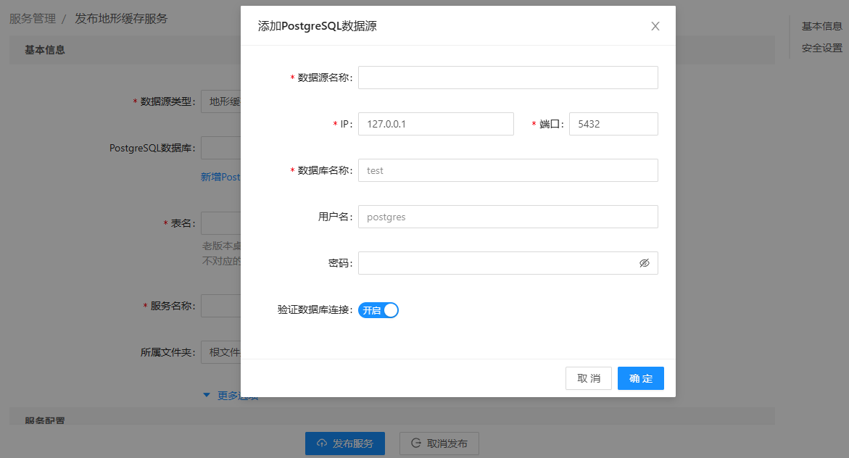Go to 服务管理 breadcrumb
The image size is (849, 458).
(x=32, y=19)
